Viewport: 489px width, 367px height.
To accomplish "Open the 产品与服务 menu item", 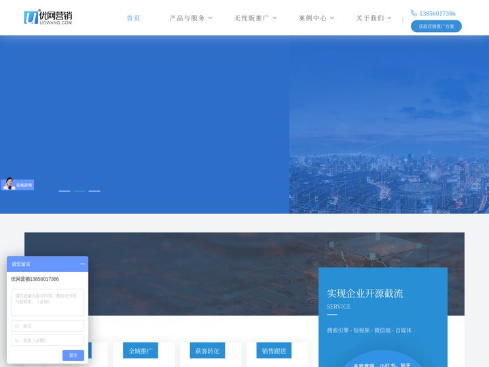I will 187,18.
